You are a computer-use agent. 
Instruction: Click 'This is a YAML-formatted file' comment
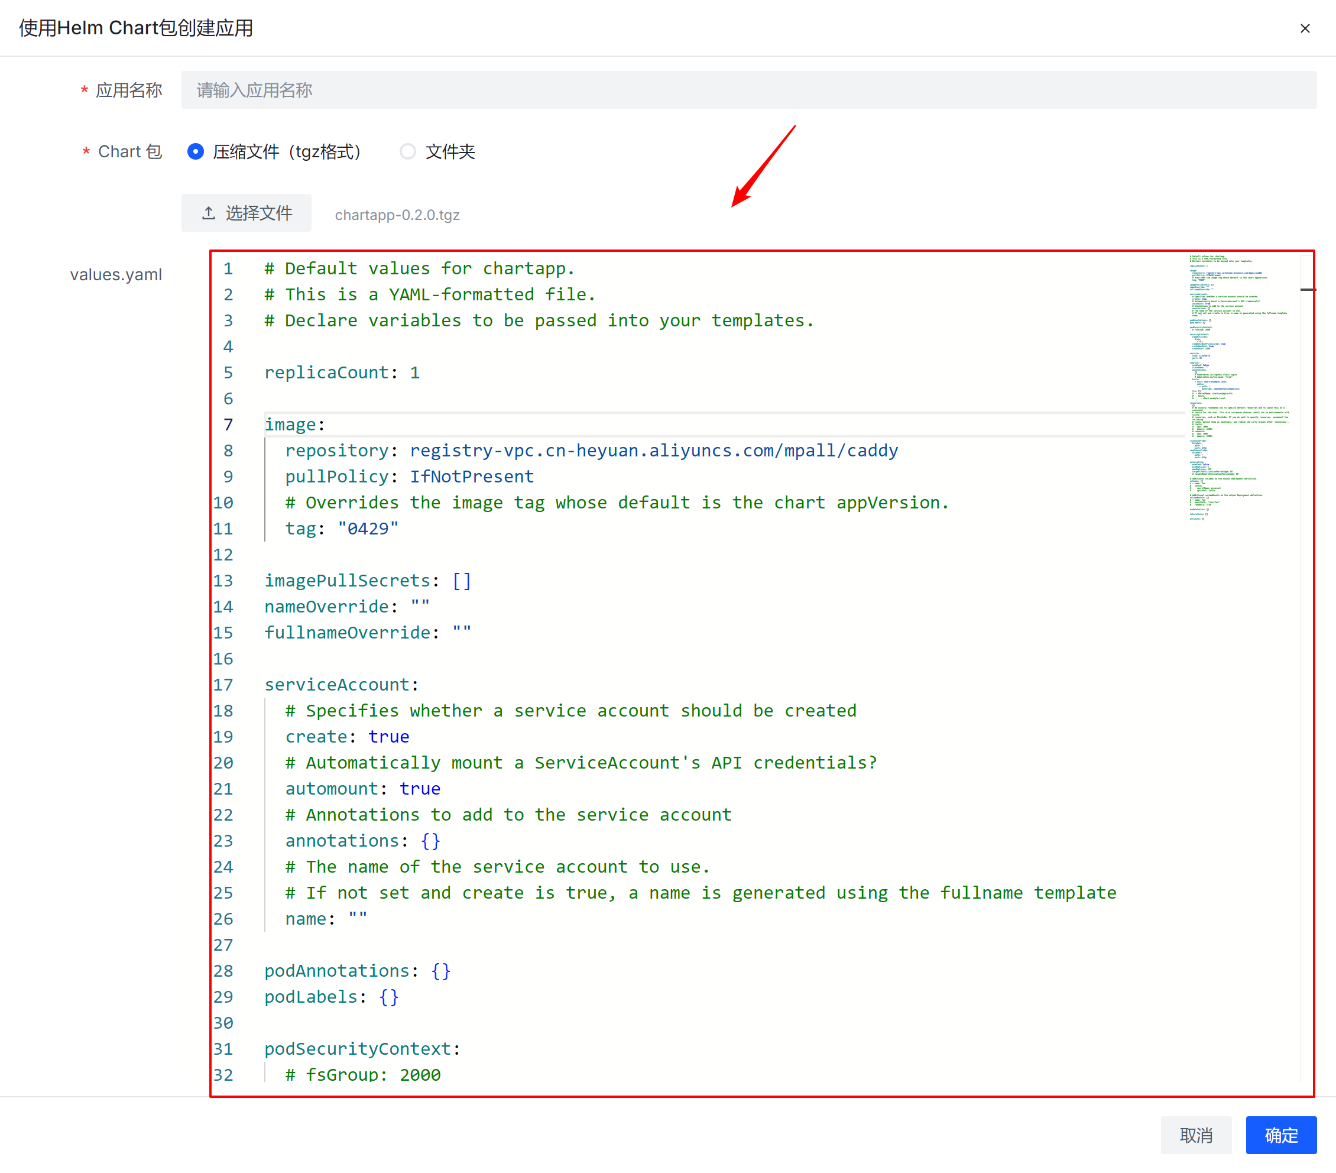(429, 295)
